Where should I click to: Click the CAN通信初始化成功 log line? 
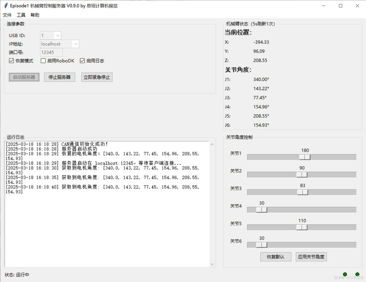click(57, 144)
